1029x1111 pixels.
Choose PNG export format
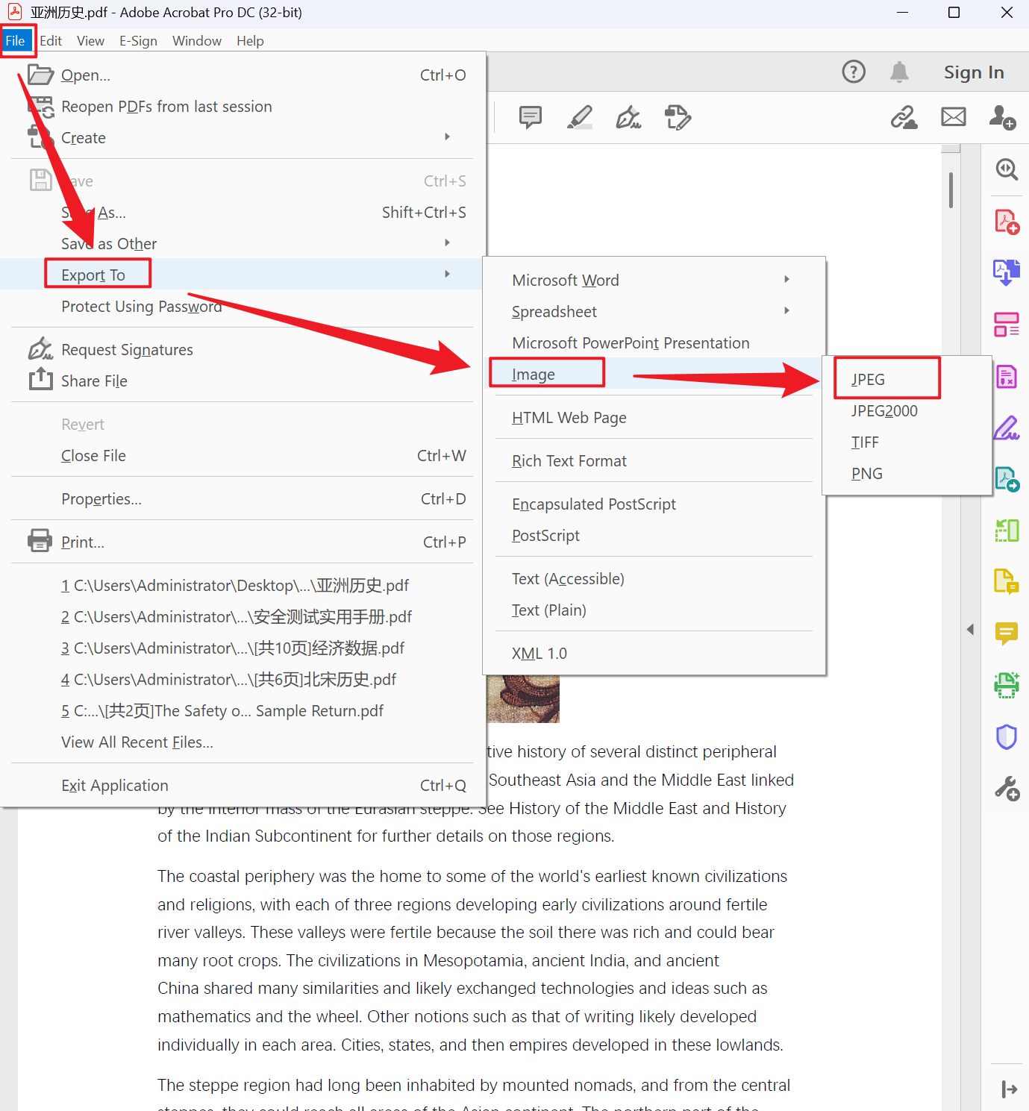coord(907,474)
